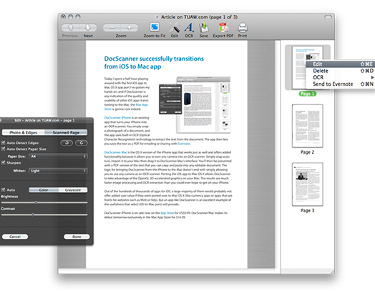This screenshot has height=293, width=375.
Task: Rotate page clockwise in Edit panel
Action: coord(82,143)
